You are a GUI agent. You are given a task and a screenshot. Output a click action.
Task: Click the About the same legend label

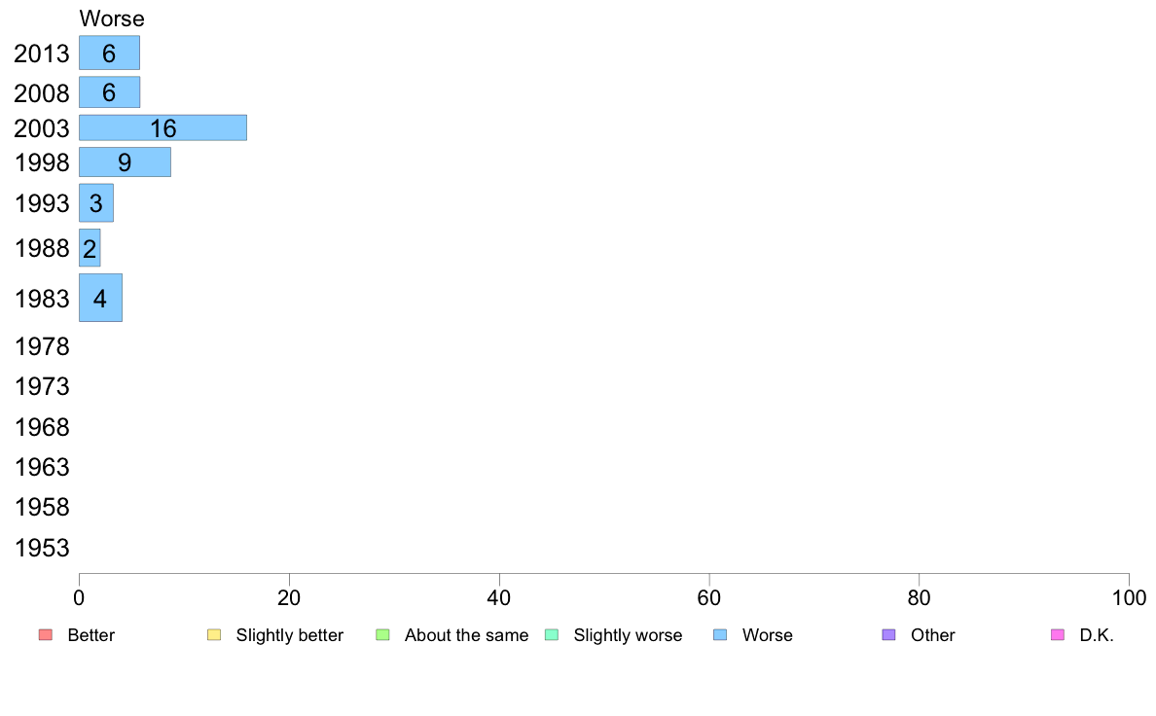click(x=467, y=635)
